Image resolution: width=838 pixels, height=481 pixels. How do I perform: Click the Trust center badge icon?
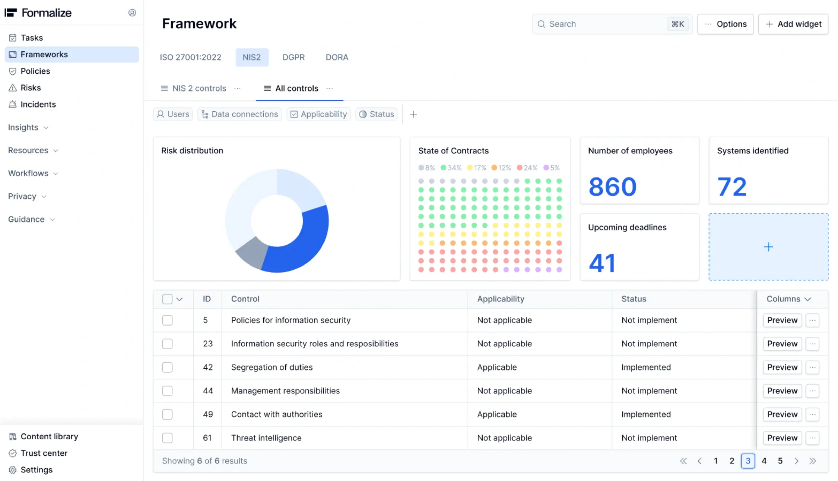coord(13,453)
